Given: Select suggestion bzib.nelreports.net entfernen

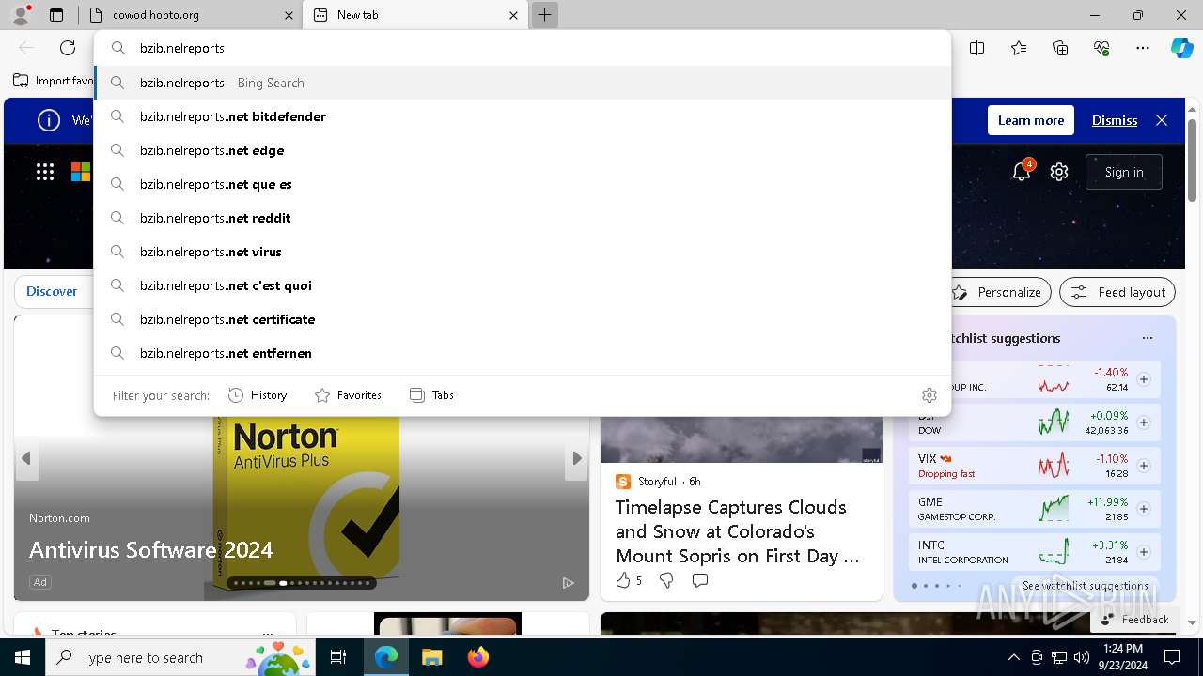Looking at the screenshot, I should 523,353.
